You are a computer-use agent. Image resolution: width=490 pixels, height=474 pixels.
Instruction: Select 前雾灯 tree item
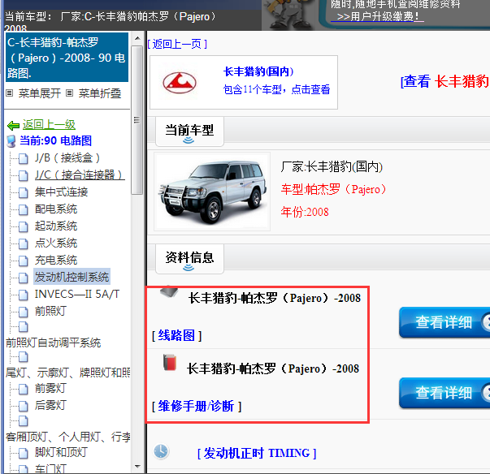(x=50, y=389)
